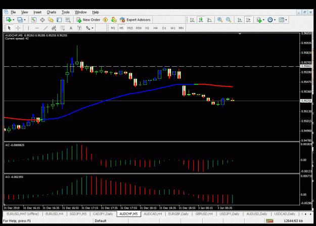
Task: Switch to H4 timeframe
Action: tap(155, 28)
